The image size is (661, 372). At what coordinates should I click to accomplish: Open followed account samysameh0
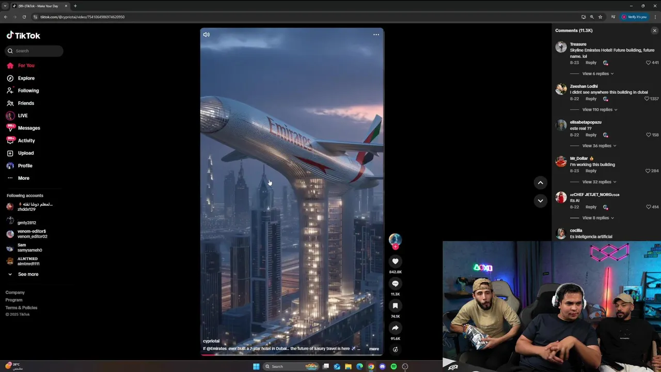pos(29,247)
